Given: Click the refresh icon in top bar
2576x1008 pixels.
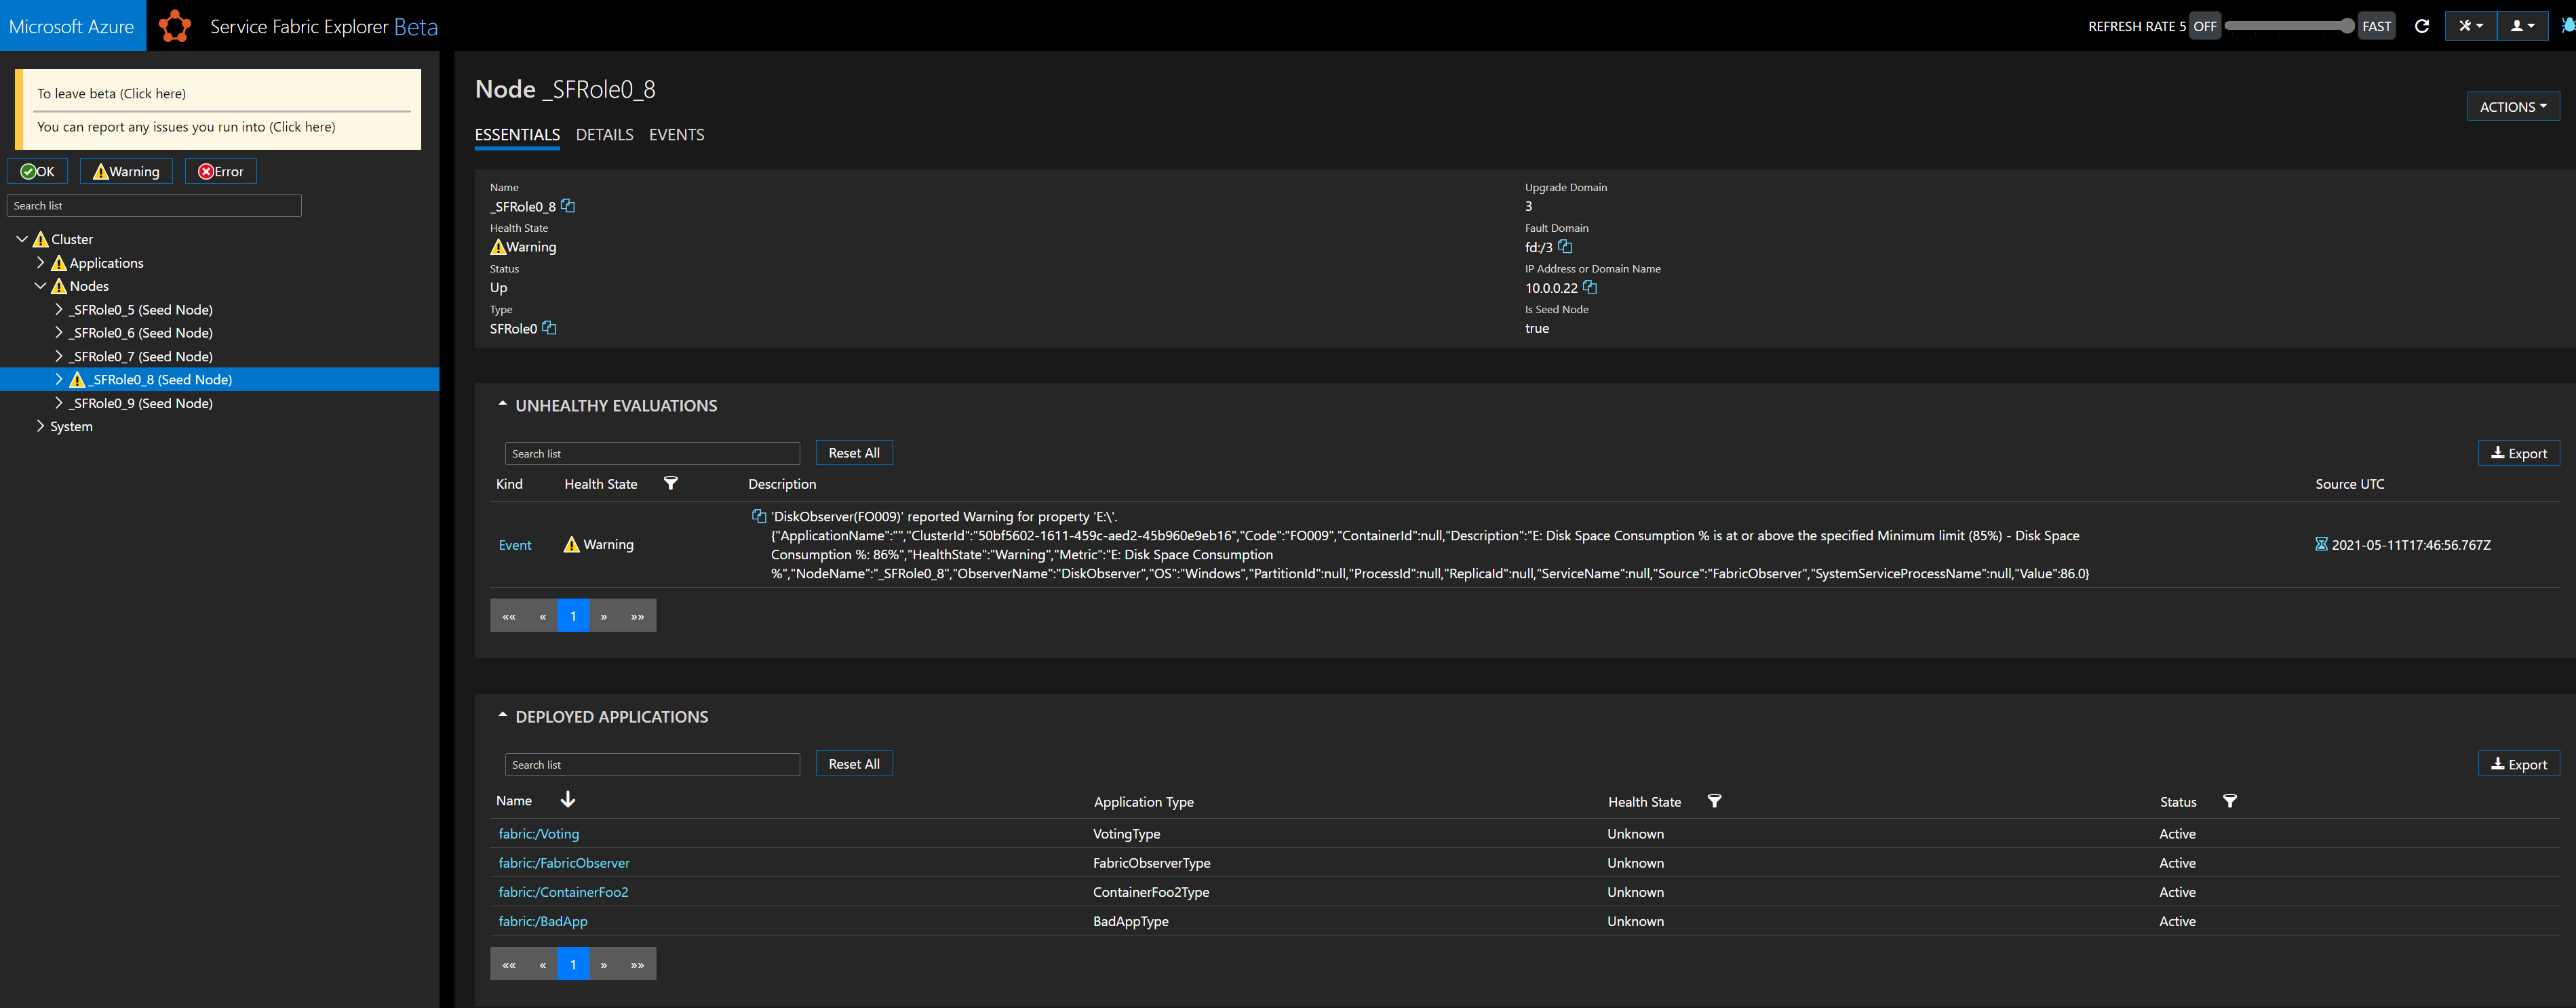Looking at the screenshot, I should click(x=2421, y=27).
